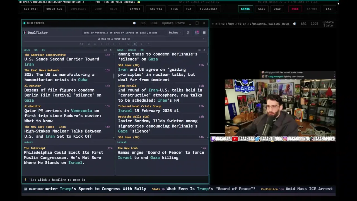The width and height of the screenshot is (357, 201).
Task: Click the DualTicker logo icon
Action: (x=25, y=33)
